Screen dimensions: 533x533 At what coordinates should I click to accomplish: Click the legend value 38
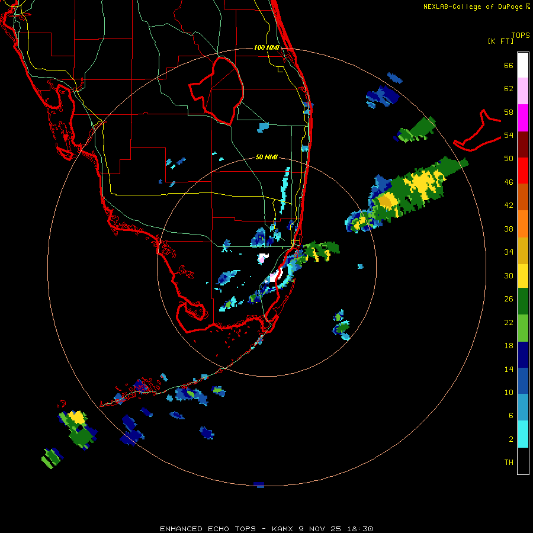(x=509, y=229)
